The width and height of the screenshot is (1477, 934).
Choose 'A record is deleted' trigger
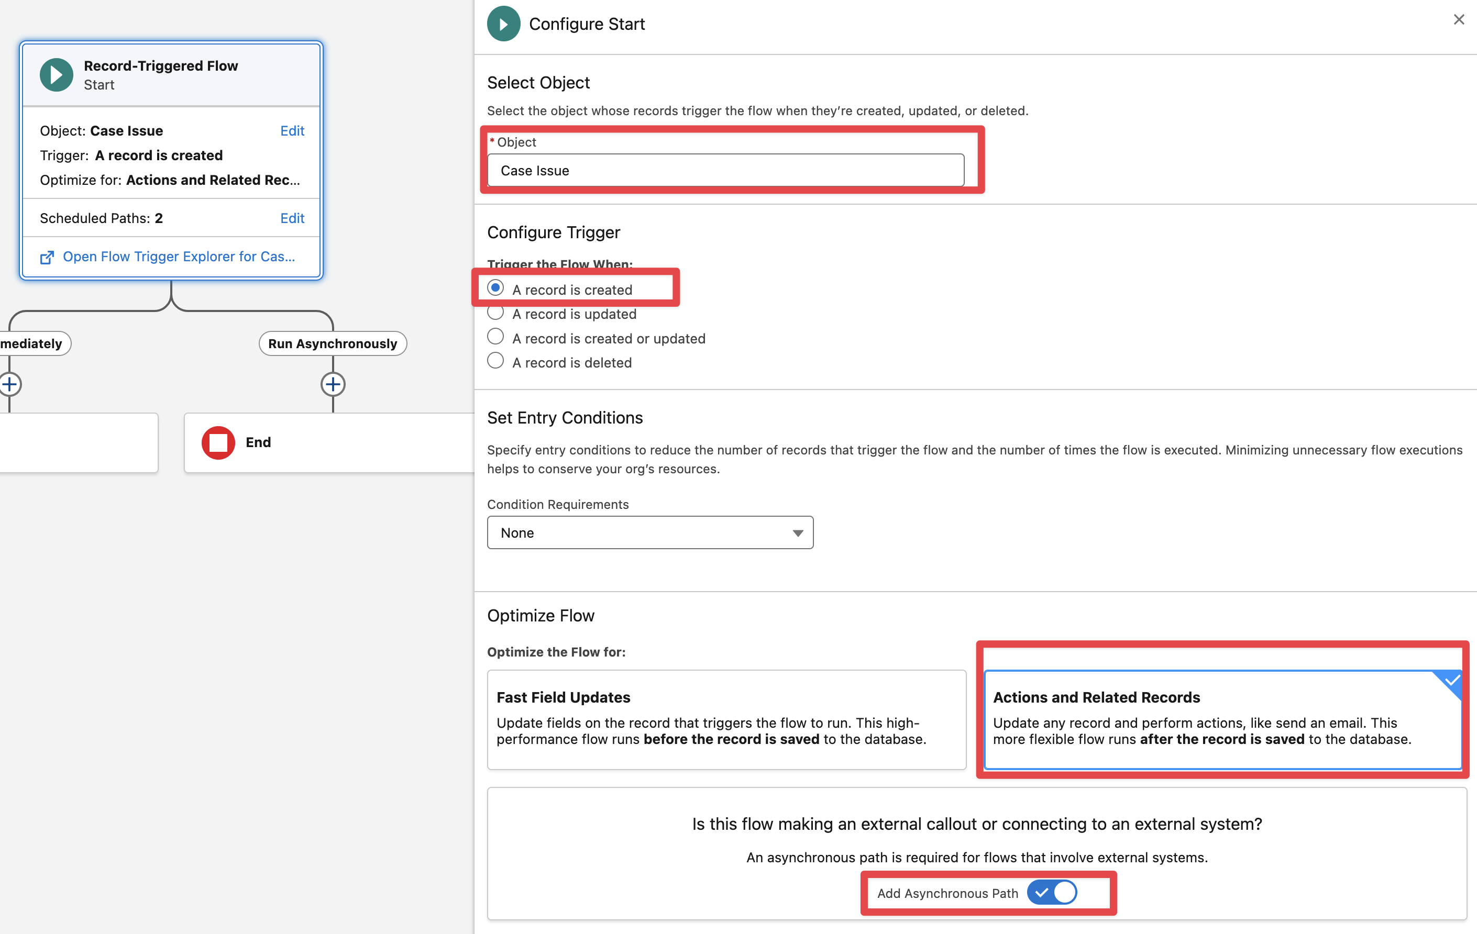pyautogui.click(x=495, y=361)
